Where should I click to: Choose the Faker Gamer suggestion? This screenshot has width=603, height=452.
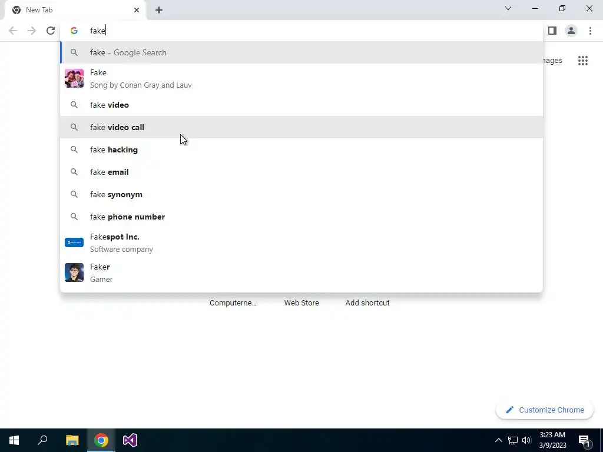pos(301,272)
